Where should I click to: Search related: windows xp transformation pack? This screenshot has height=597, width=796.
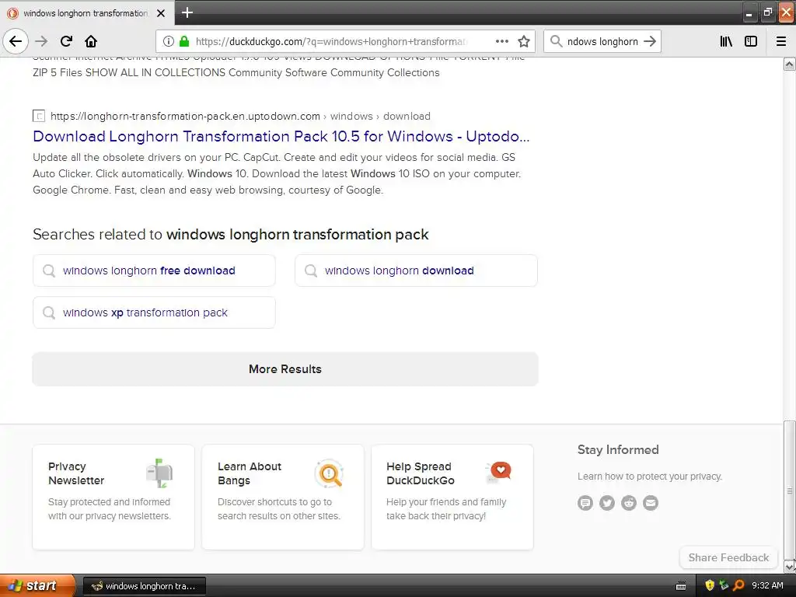pos(155,312)
